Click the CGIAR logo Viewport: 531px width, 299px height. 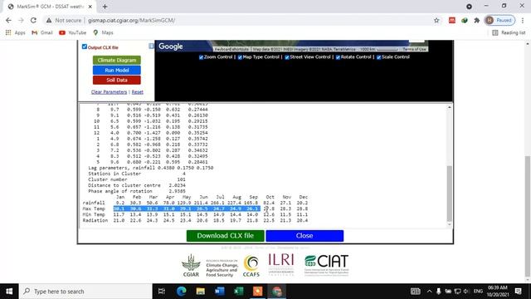click(x=191, y=266)
